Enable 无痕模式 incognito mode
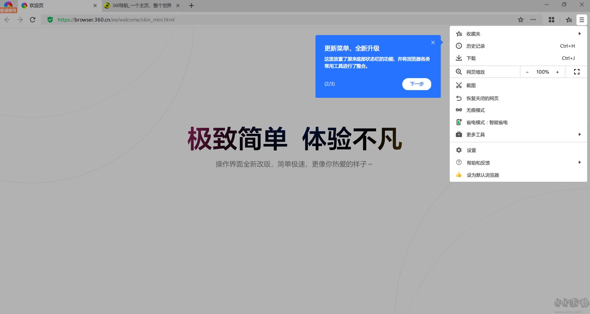590x314 pixels. pyautogui.click(x=476, y=110)
